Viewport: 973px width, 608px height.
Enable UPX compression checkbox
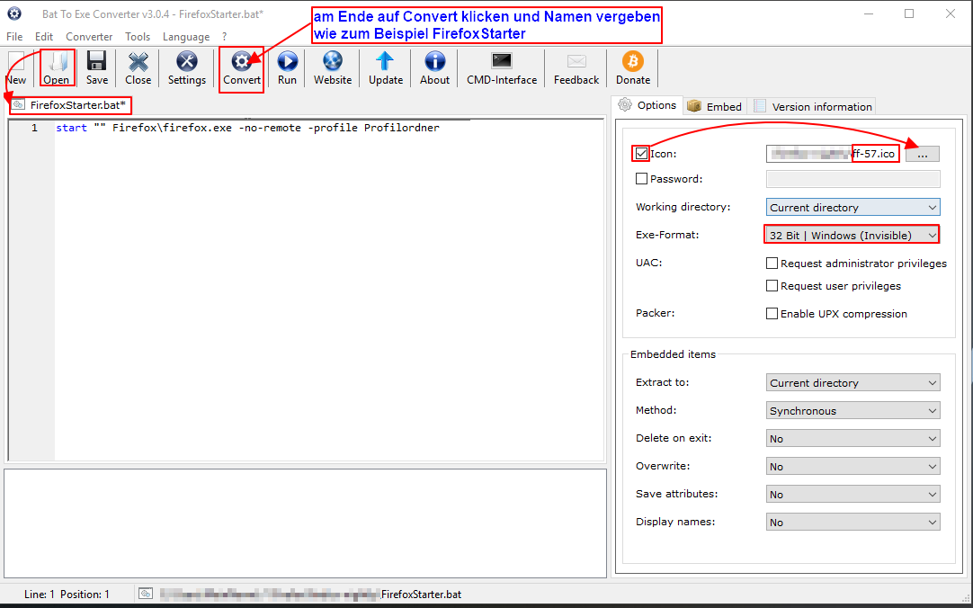pyautogui.click(x=772, y=313)
